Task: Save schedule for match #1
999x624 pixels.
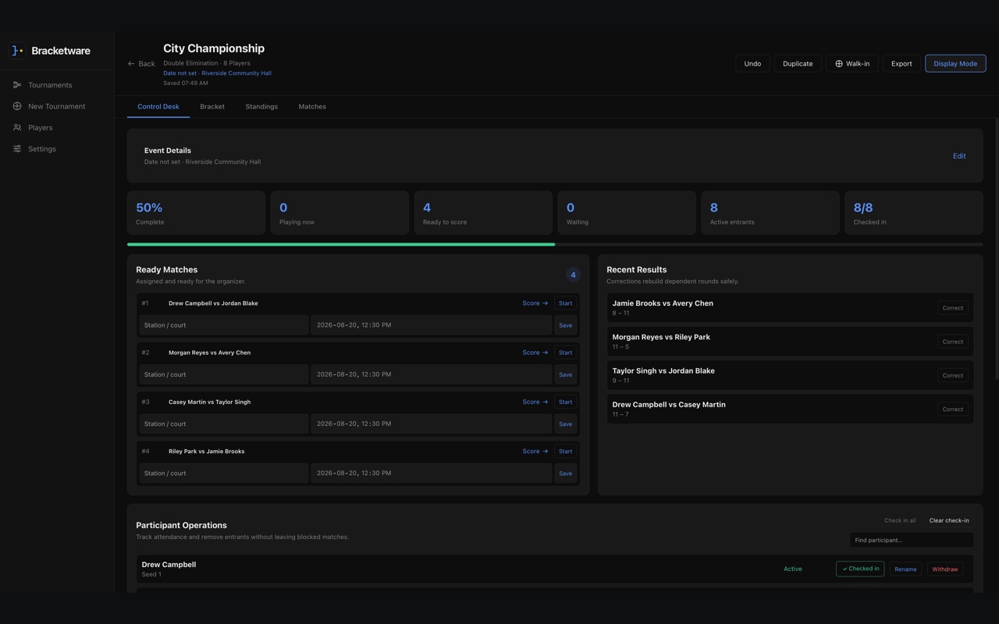Action: tap(565, 325)
